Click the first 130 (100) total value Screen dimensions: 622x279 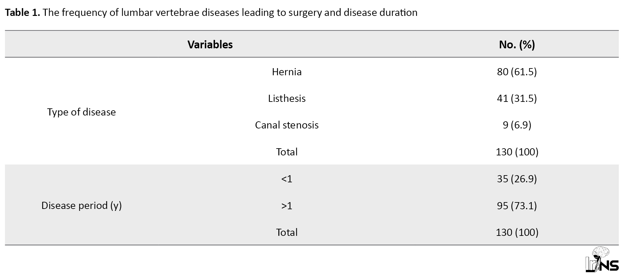(x=517, y=152)
